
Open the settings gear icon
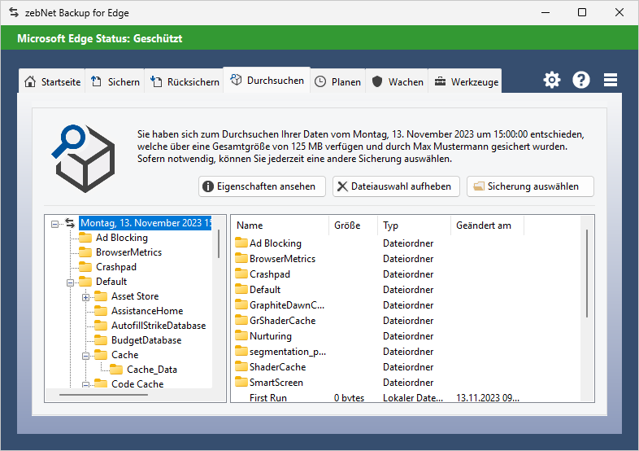(x=552, y=80)
